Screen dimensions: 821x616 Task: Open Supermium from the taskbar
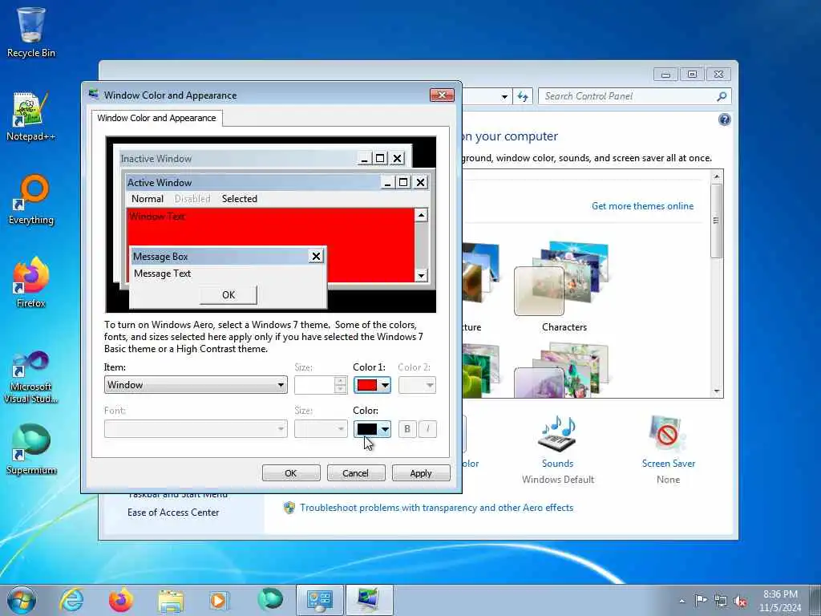point(269,599)
